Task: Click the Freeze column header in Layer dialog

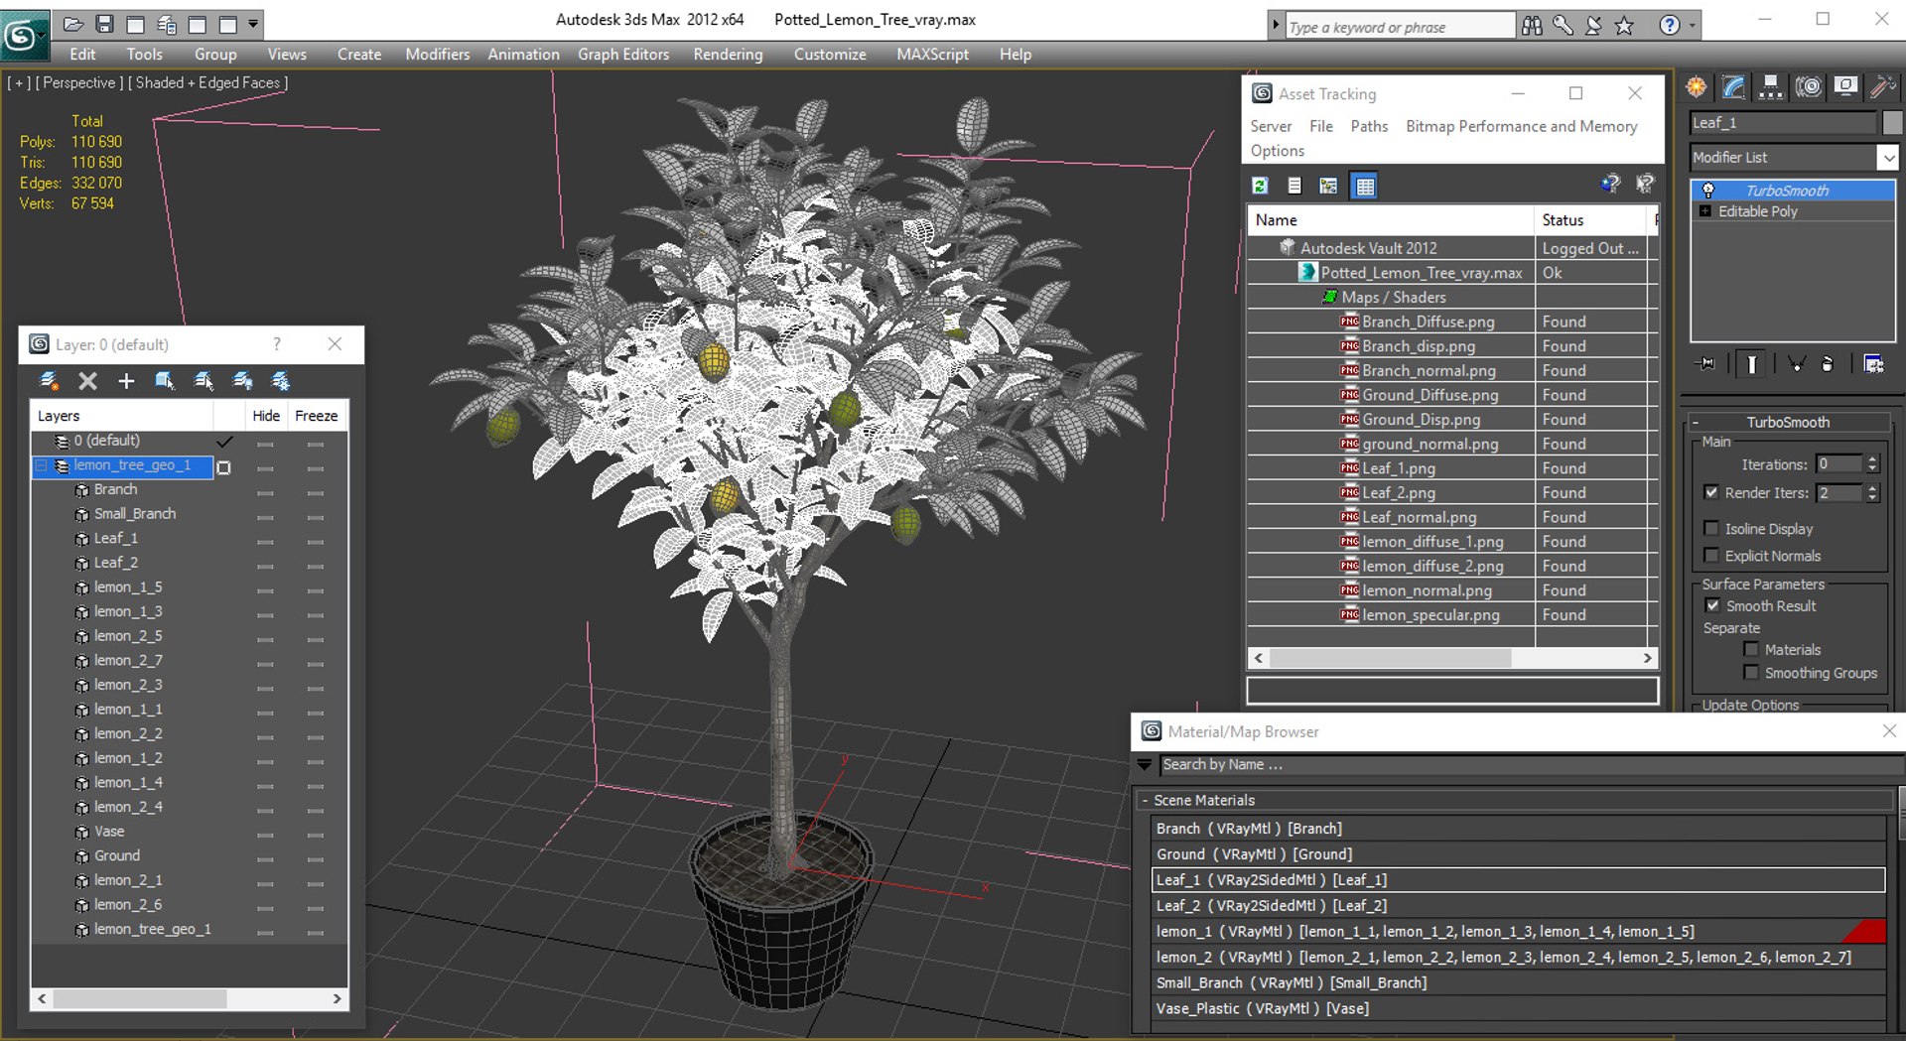Action: [x=317, y=416]
